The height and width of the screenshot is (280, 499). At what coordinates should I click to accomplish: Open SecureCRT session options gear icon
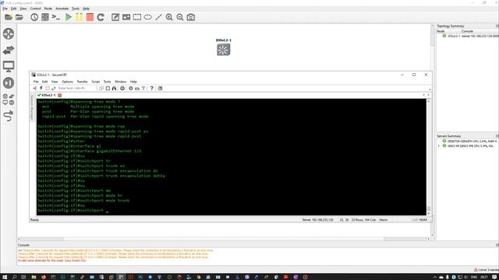131,88
